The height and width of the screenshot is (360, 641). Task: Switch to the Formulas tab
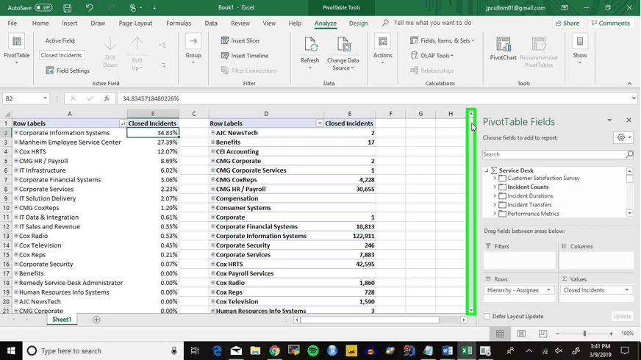179,24
